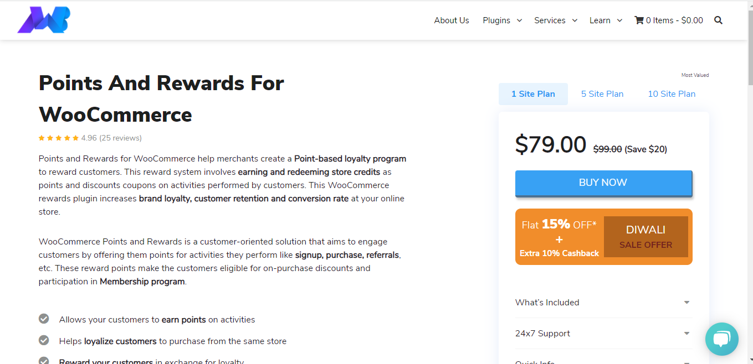Open the shopping cart icon
The height and width of the screenshot is (364, 753).
639,20
